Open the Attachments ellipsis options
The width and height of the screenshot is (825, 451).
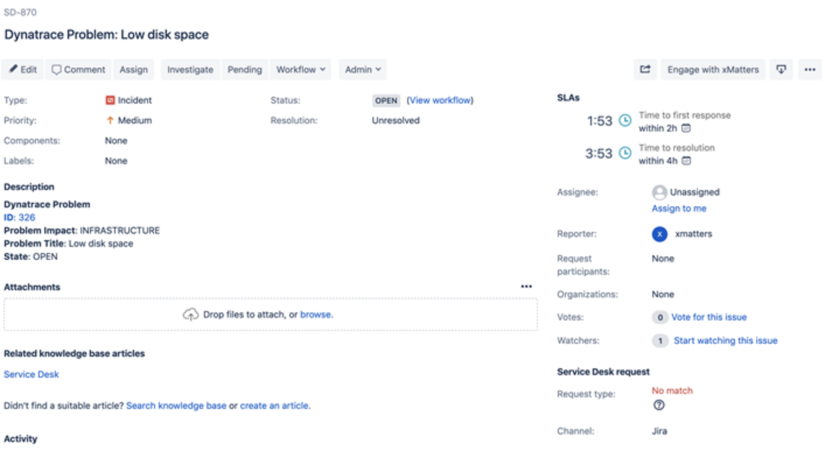526,287
